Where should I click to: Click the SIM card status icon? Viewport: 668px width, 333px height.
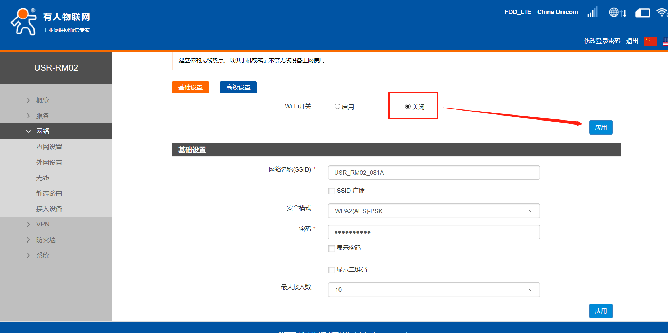tap(642, 13)
